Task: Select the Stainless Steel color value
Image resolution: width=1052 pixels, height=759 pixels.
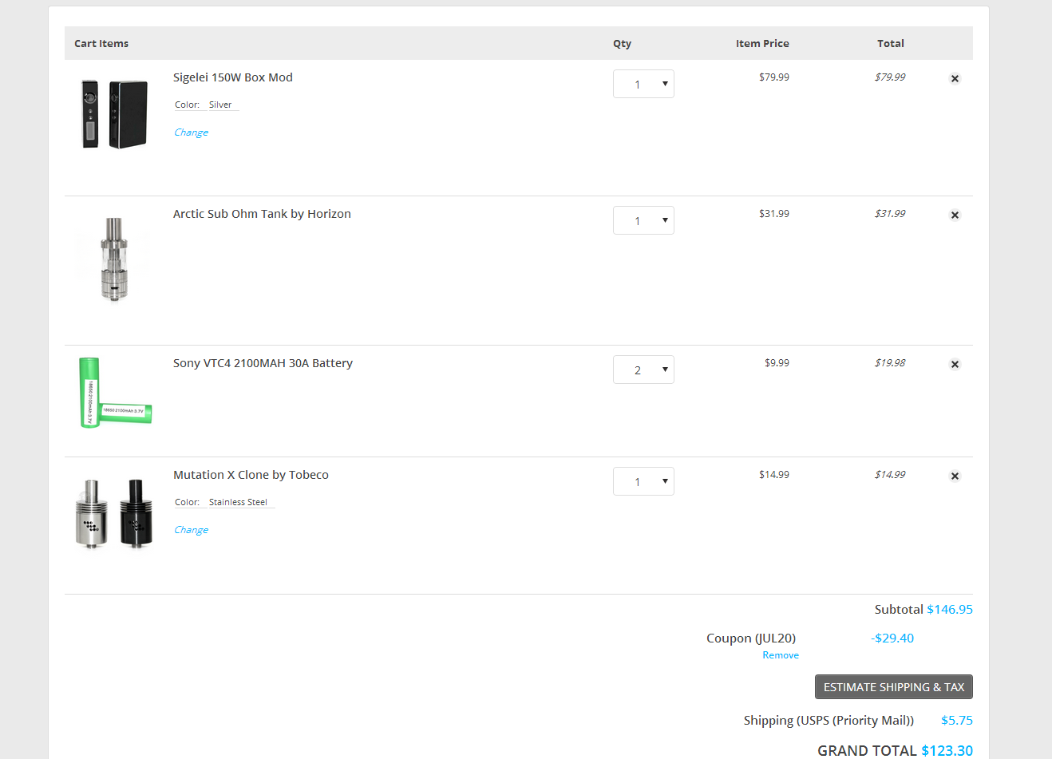Action: click(x=238, y=502)
